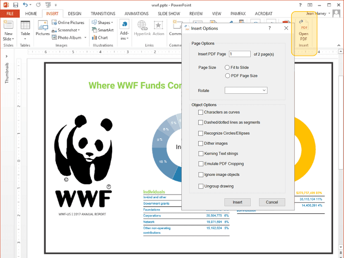The height and width of the screenshot is (258, 344).
Task: Open REVIEW tab
Action: point(196,14)
